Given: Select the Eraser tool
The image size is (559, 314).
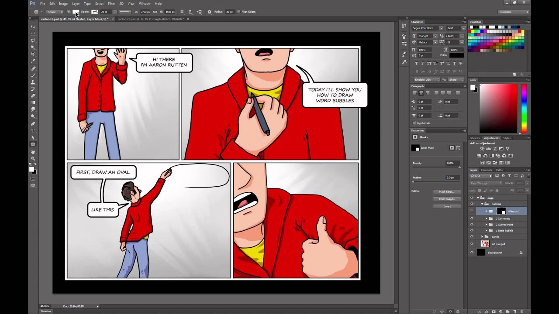Looking at the screenshot, I should tap(33, 96).
